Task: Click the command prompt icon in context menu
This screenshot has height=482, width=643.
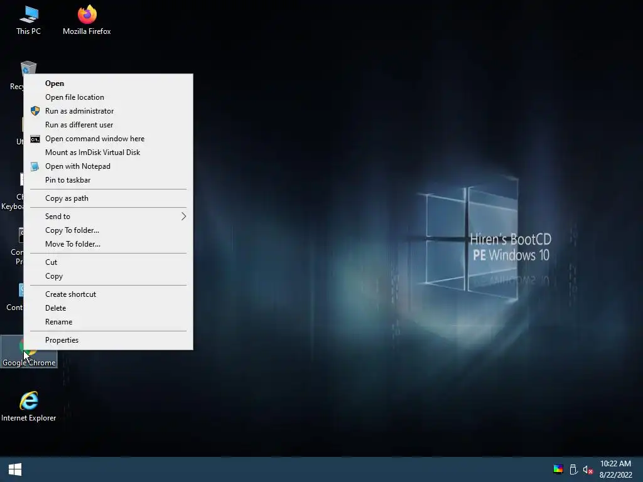Action: click(35, 139)
